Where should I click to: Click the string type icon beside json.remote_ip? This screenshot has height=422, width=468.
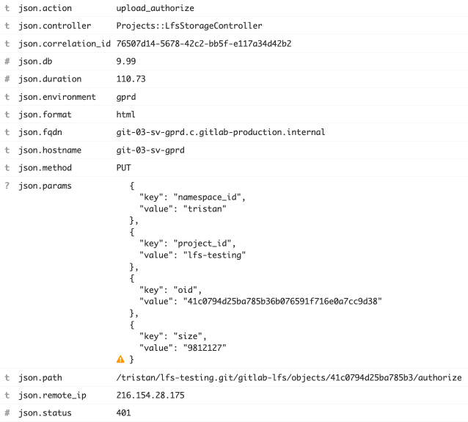(7, 395)
